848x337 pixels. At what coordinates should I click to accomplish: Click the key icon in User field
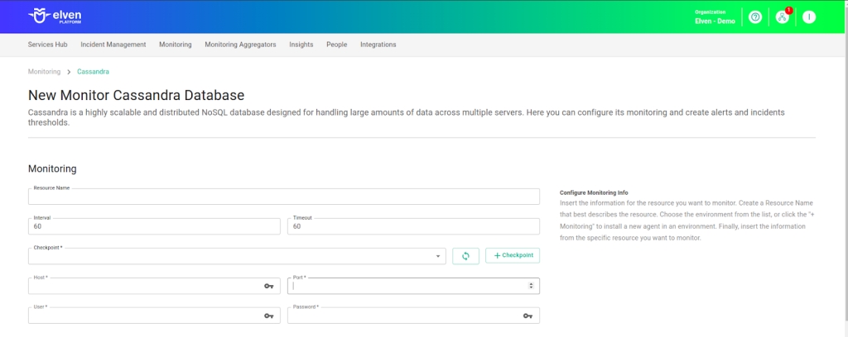click(x=268, y=316)
